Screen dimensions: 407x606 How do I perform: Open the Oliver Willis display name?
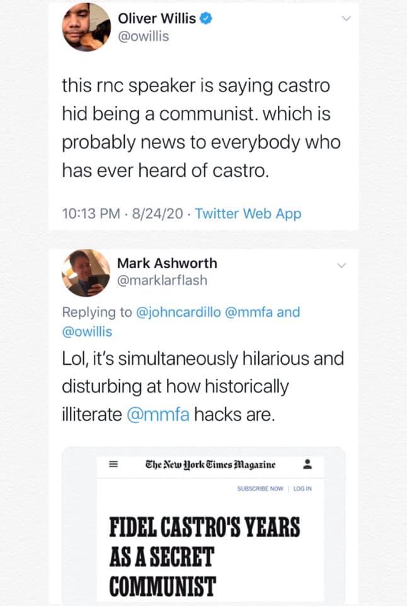(157, 19)
